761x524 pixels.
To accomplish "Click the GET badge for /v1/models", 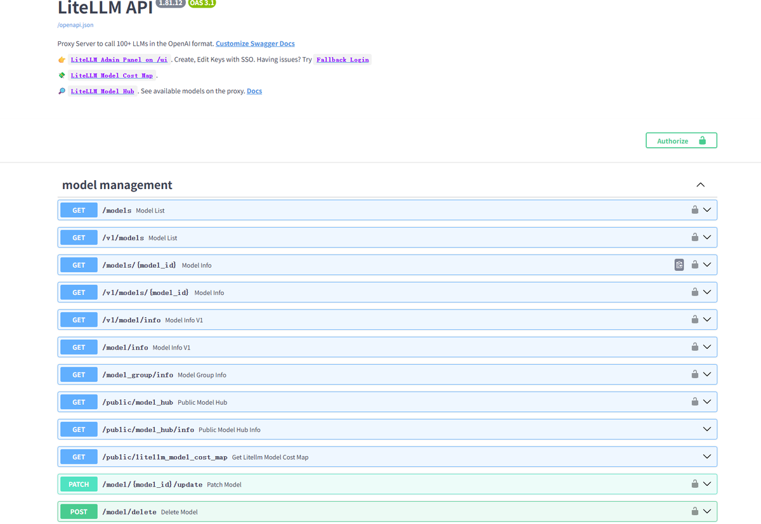I will 79,237.
